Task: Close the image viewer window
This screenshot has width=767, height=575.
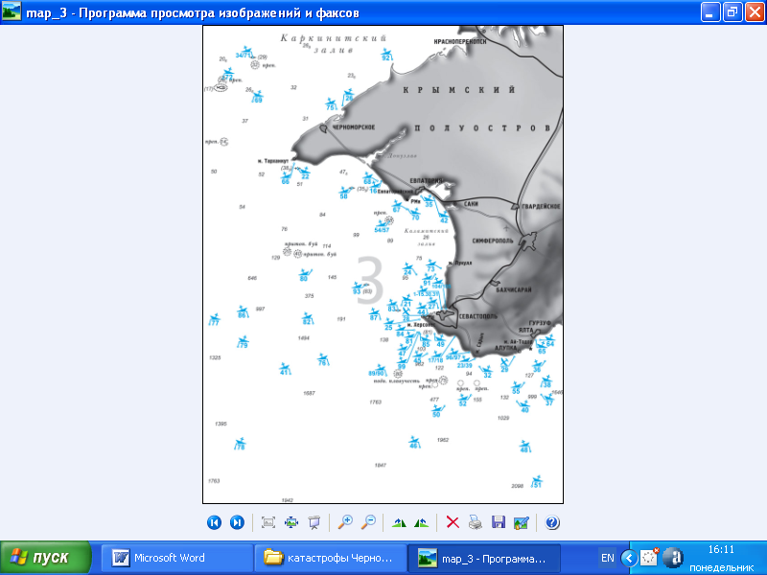Action: click(x=755, y=12)
